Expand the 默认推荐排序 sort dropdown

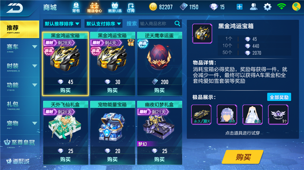click(x=62, y=24)
